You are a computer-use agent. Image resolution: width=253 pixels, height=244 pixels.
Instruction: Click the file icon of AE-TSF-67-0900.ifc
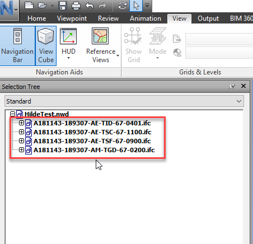click(29, 141)
